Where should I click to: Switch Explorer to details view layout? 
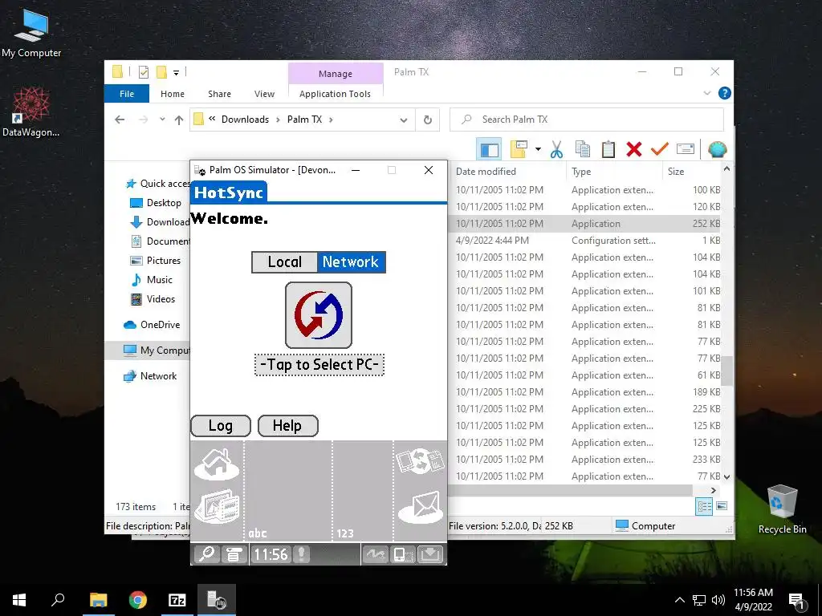tap(704, 506)
